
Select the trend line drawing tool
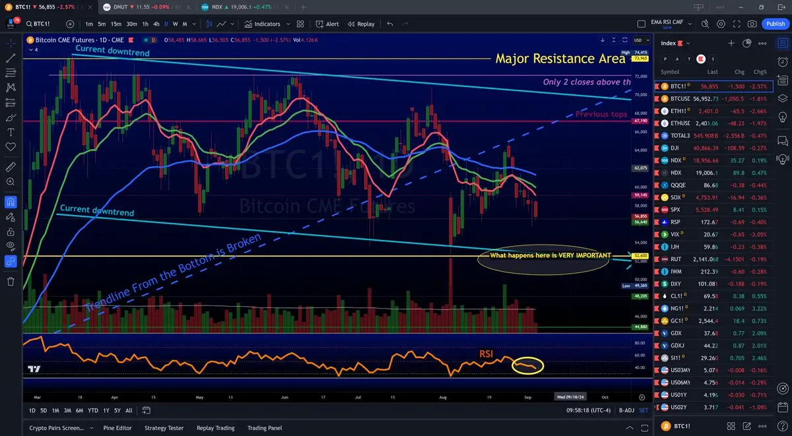point(11,58)
